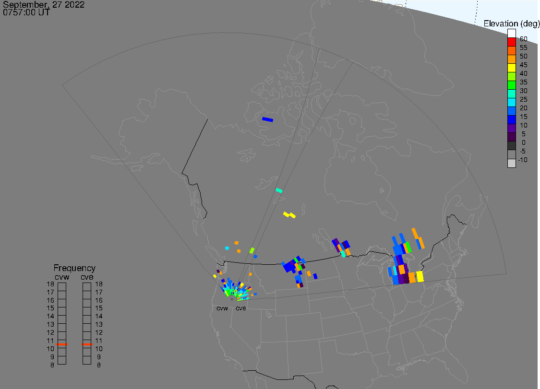Viewport: 540px width, 389px height.
Task: Click the "Elevation (deg)" legend title
Action: (511, 24)
